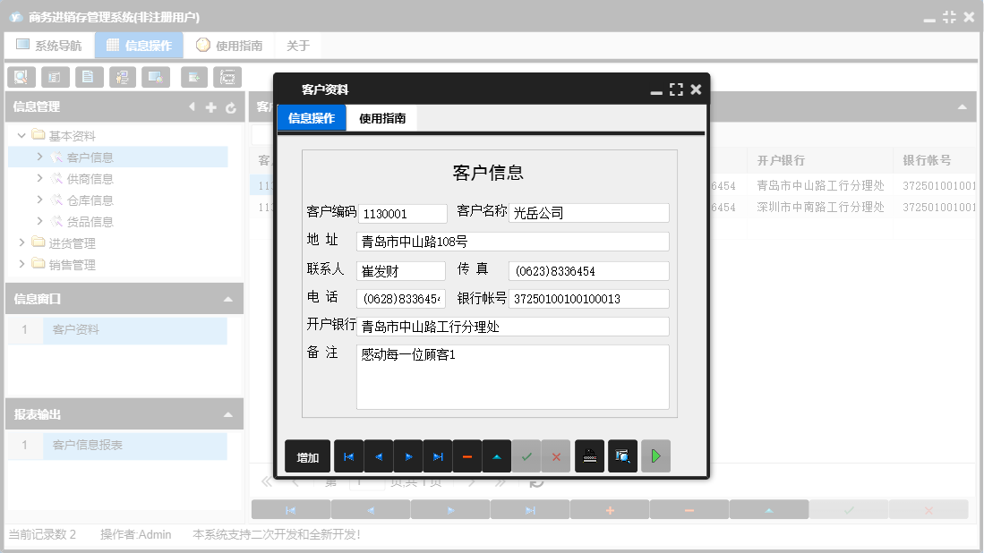Viewport: 984px width, 553px height.
Task: Switch to 使用指南 tab in 客户资料 dialog
Action: (382, 118)
